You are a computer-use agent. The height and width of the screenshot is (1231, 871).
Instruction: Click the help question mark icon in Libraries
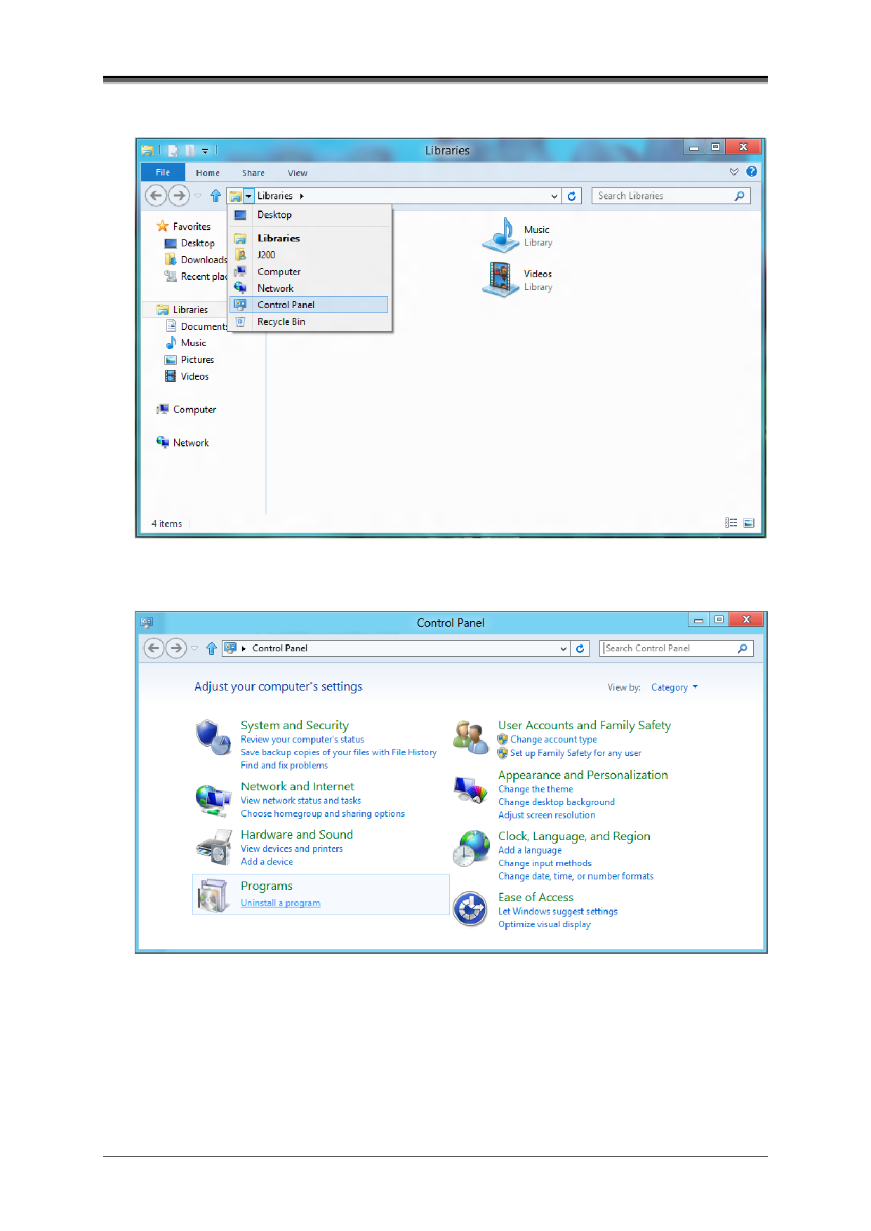752,172
